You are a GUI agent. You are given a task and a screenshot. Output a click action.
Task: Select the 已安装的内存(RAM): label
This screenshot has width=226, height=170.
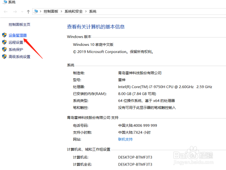click(90, 94)
